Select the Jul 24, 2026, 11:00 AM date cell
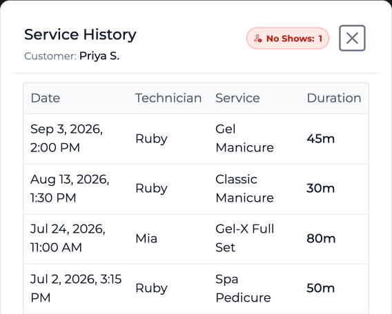 pyautogui.click(x=68, y=238)
